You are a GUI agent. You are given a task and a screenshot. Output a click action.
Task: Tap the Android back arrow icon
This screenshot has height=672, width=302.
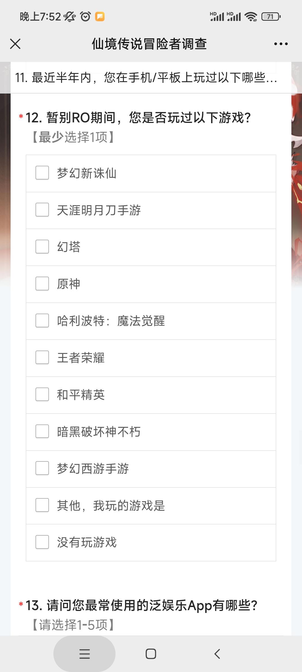pos(217,654)
